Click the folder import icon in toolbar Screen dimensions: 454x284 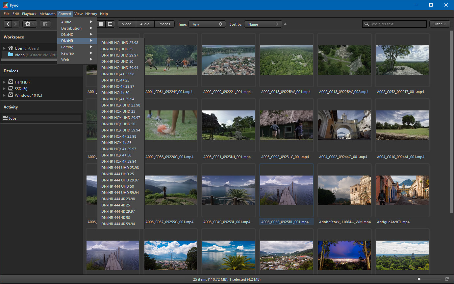point(45,24)
